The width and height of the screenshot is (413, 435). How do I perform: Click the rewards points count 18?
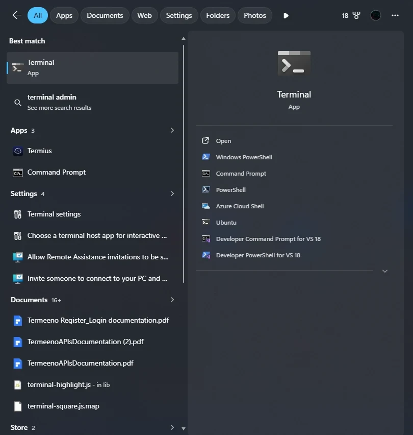[x=345, y=15]
